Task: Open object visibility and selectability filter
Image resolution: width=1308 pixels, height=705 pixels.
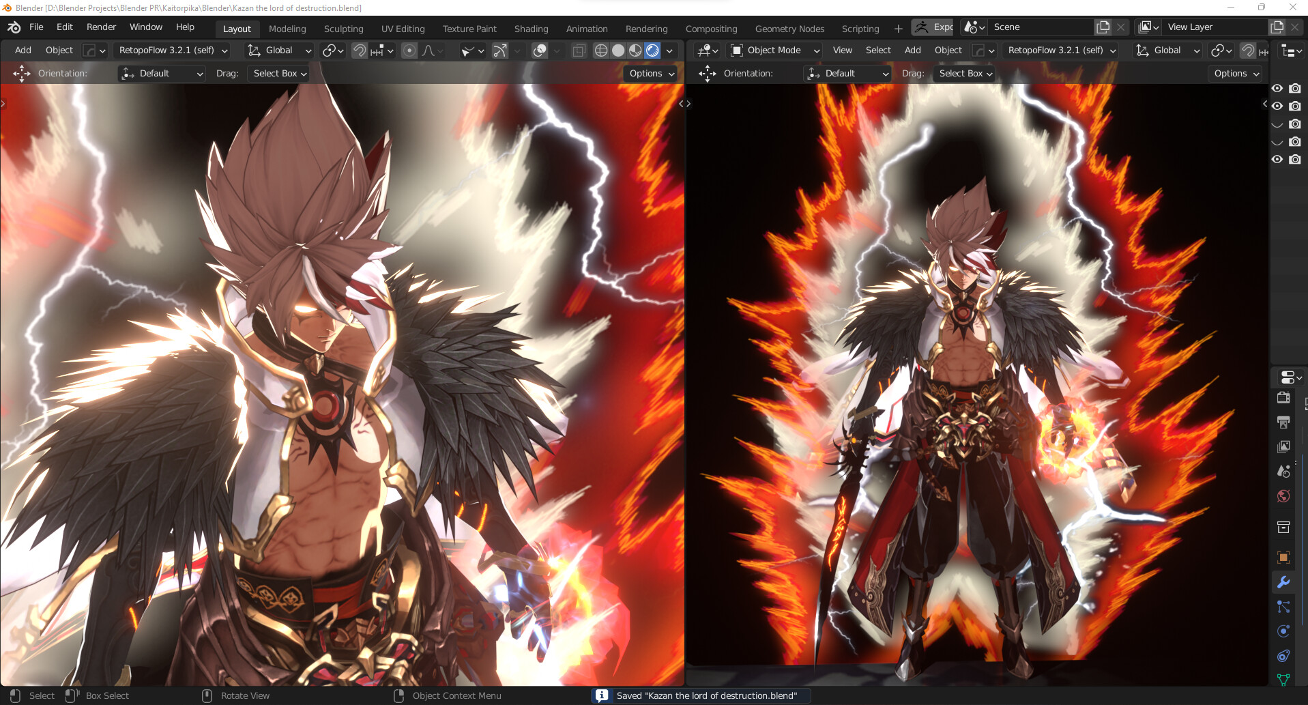Action: 472,51
